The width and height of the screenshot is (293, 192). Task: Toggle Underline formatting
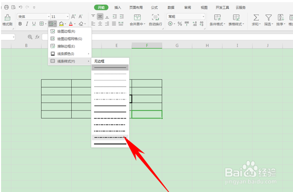click(x=34, y=24)
